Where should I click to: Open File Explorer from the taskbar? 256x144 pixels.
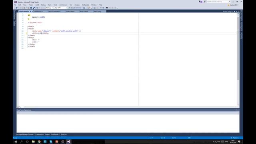tap(33, 142)
